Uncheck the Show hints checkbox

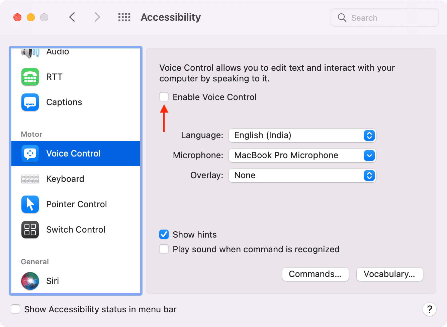164,235
